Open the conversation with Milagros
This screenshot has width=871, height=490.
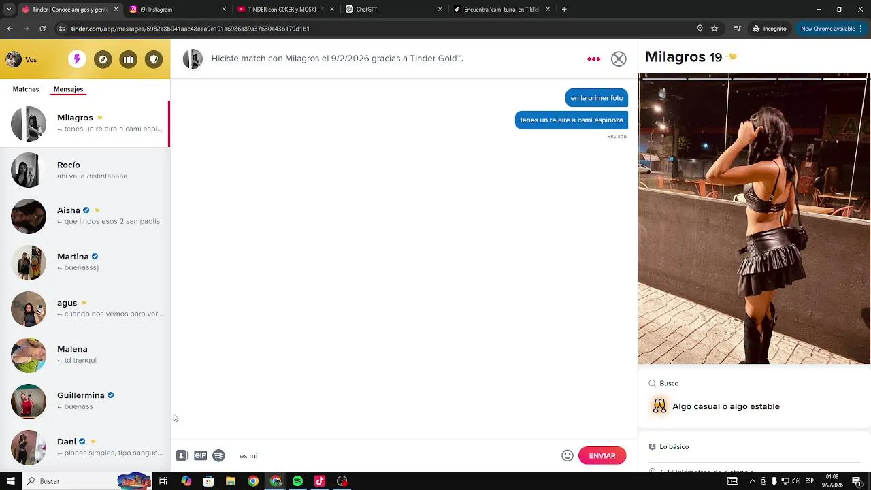[84, 123]
